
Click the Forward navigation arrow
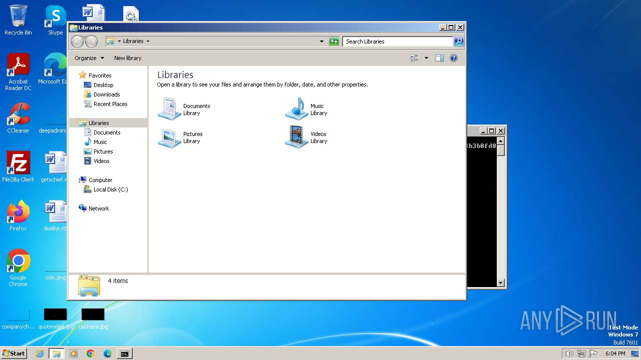point(91,41)
